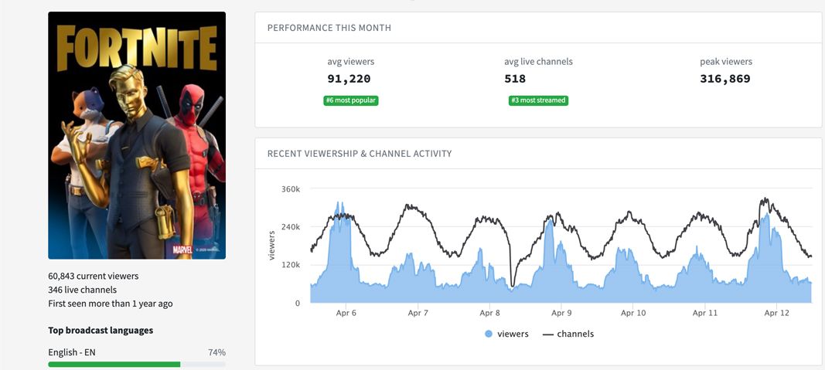Click the 120k y-axis label
Viewport: 825px width, 370px height.
point(291,265)
